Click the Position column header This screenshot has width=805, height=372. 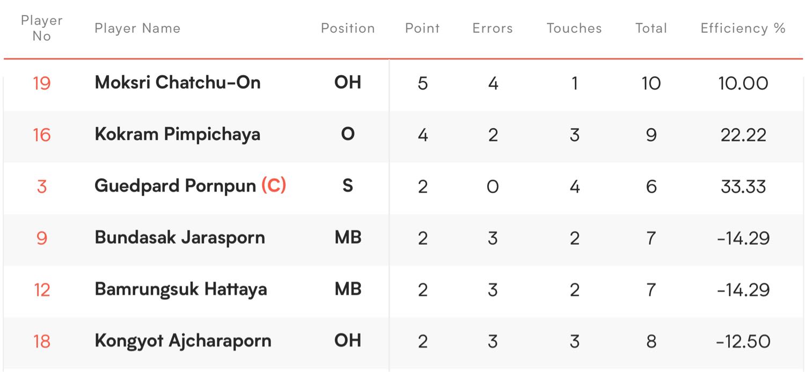click(348, 28)
